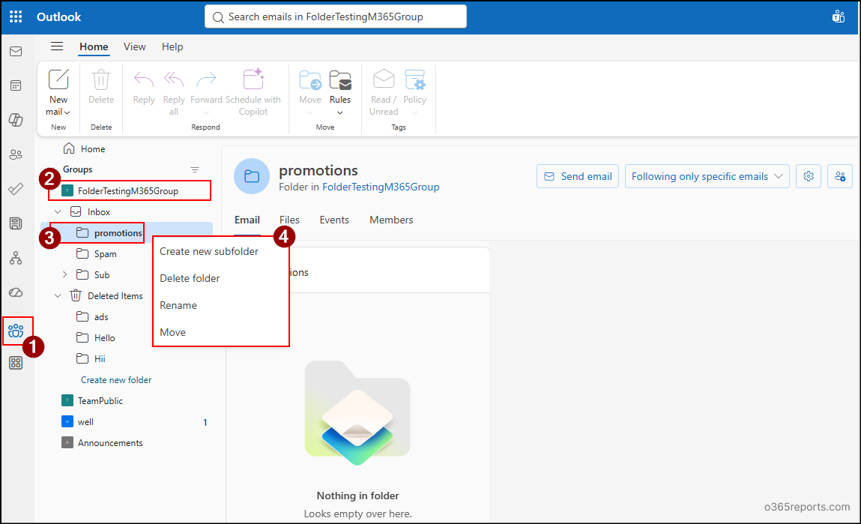Collapse the Inbox folder chevron
861x524 pixels.
pyautogui.click(x=58, y=212)
